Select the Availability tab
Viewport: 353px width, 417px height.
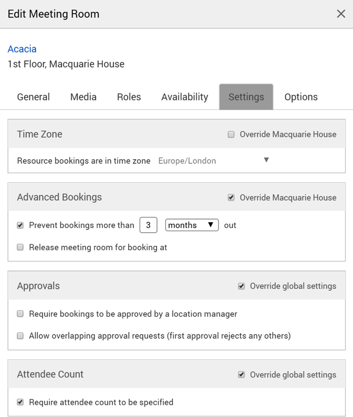[x=184, y=97]
